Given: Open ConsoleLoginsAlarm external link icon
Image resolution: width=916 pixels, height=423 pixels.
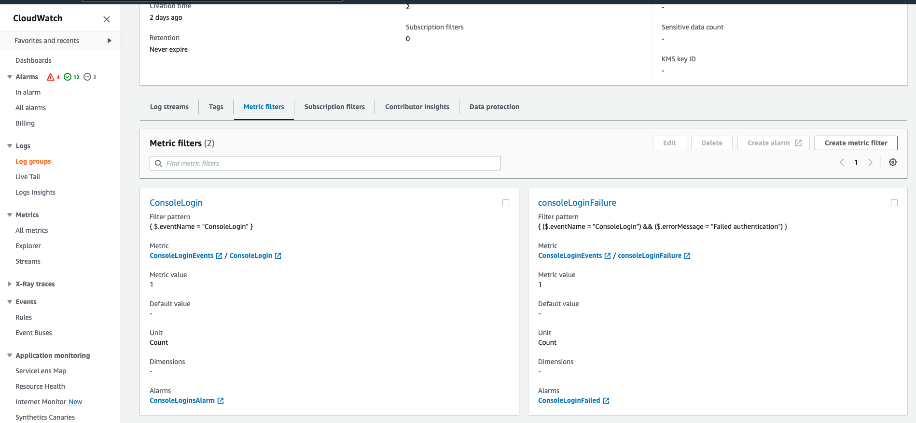Looking at the screenshot, I should point(221,401).
